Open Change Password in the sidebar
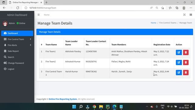This screenshot has height=110, width=195. (x=17, y=63)
